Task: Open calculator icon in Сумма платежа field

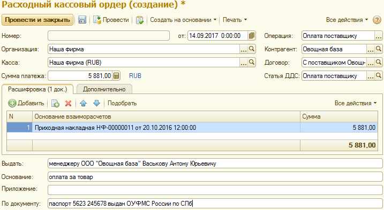Action: click(x=116, y=76)
